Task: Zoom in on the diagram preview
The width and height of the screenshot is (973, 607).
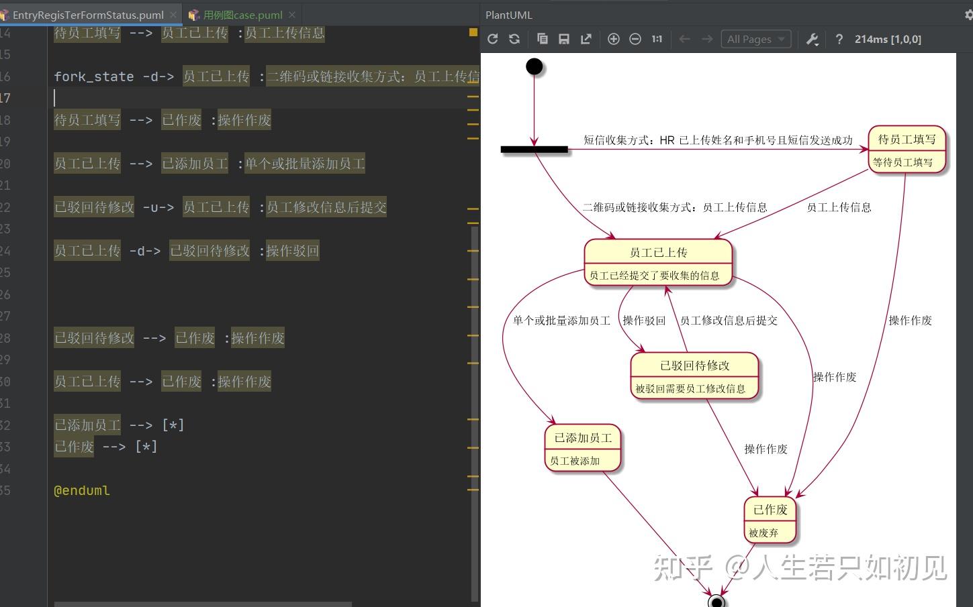Action: pos(613,39)
